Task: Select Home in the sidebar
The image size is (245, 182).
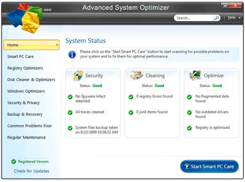Action: (32, 45)
